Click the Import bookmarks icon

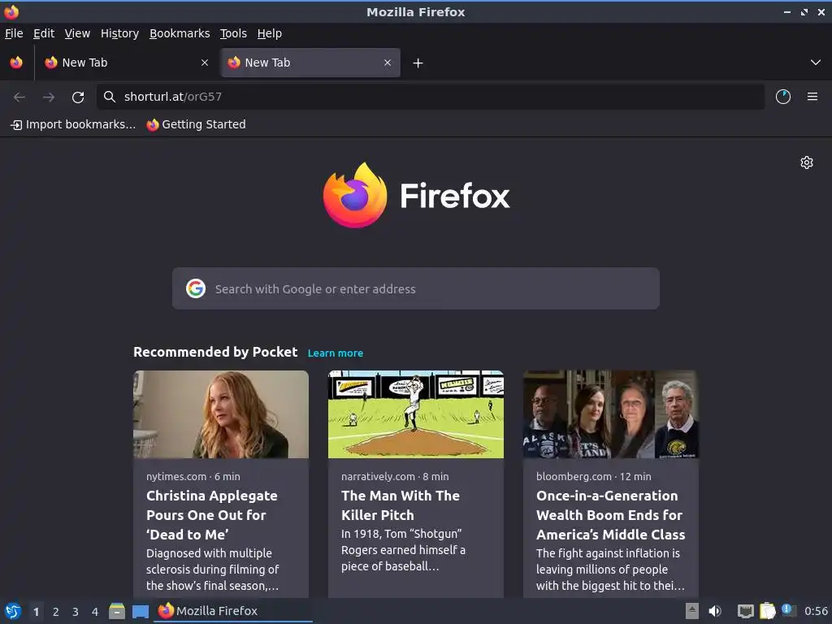pyautogui.click(x=16, y=124)
